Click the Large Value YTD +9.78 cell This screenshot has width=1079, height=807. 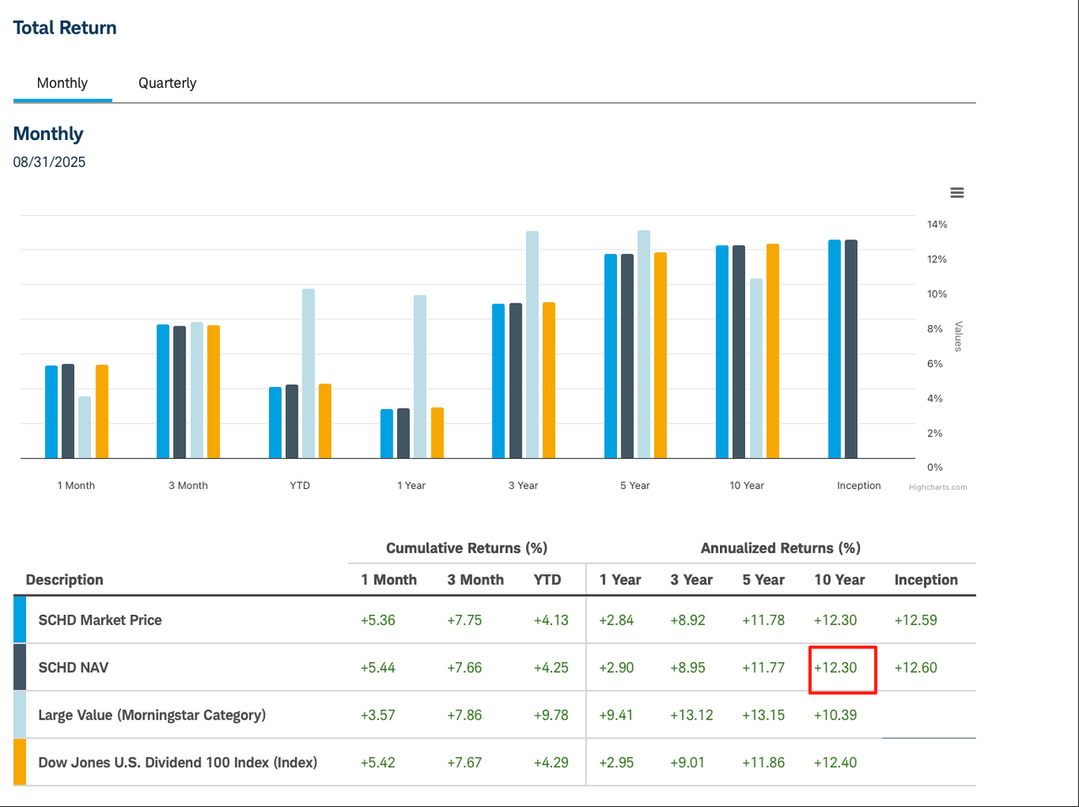point(551,715)
